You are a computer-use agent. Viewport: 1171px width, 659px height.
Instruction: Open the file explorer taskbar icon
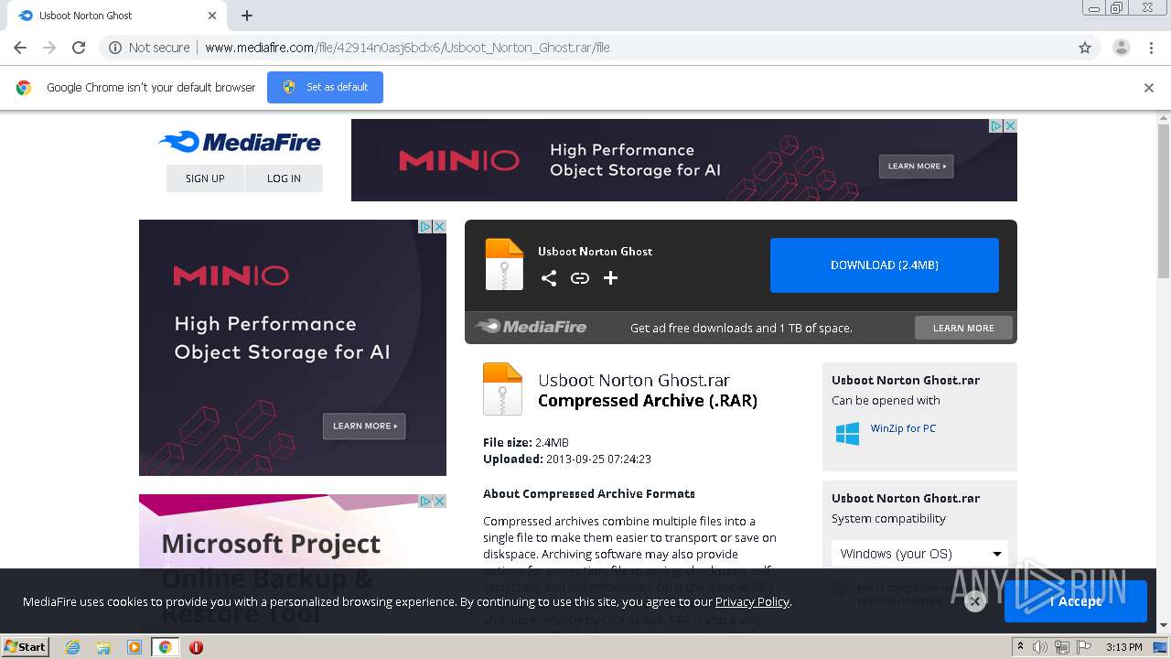point(103,647)
